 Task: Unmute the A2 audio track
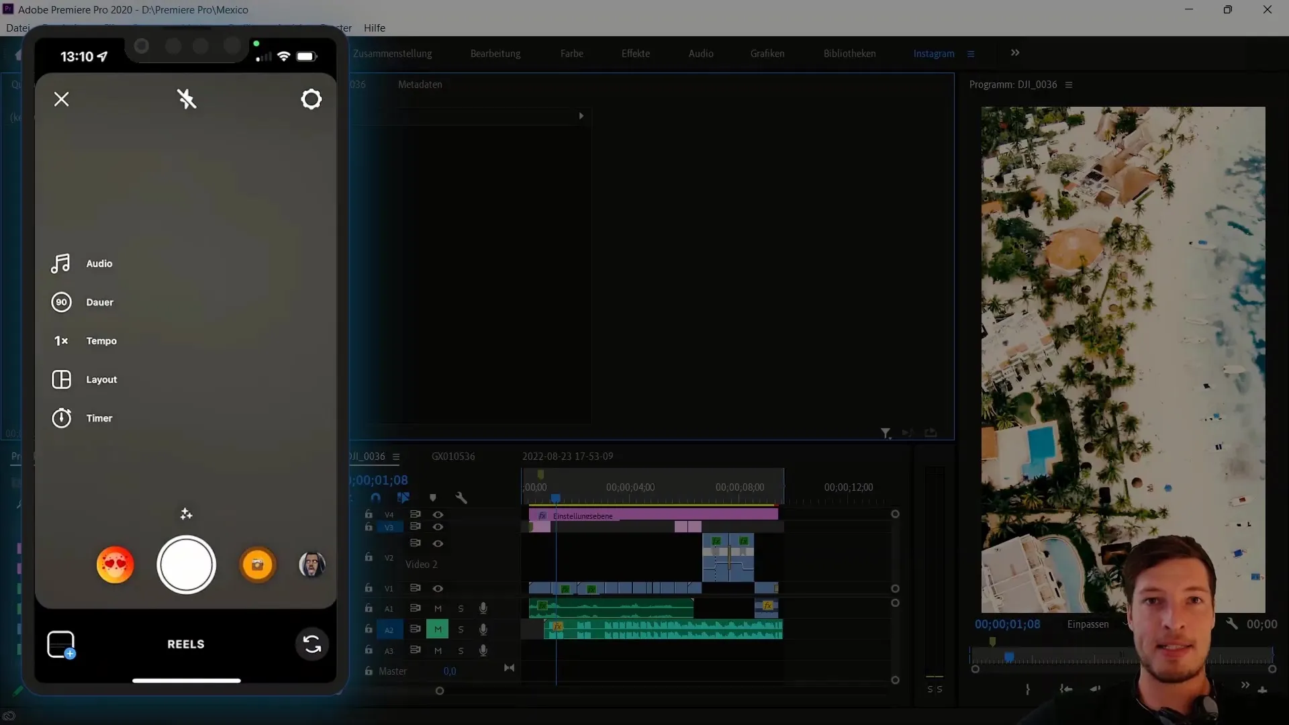click(438, 630)
